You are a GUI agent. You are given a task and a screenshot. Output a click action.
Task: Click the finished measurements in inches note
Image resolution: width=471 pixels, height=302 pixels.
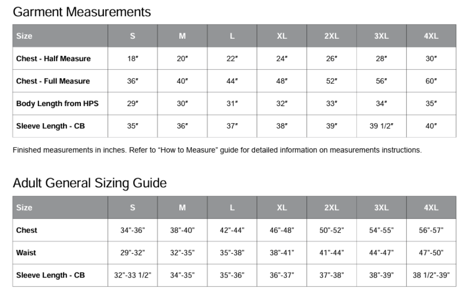217,150
